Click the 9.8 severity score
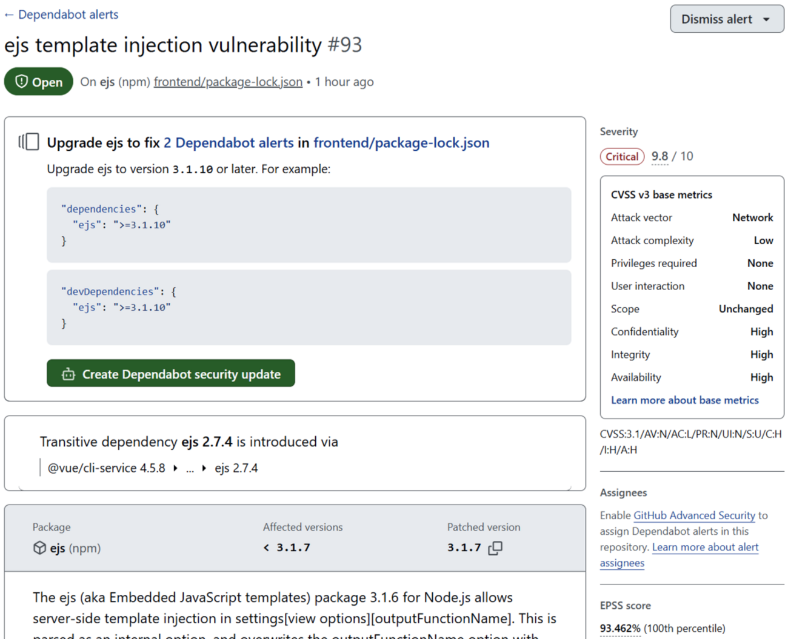Screen dimensions: 788x639 pyautogui.click(x=659, y=156)
